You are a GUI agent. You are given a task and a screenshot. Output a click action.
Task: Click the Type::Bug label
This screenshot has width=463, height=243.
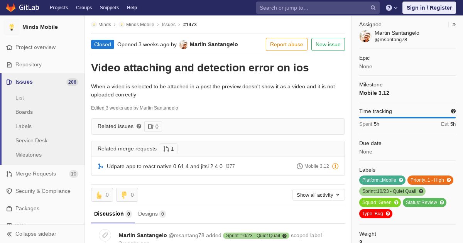pos(376,214)
